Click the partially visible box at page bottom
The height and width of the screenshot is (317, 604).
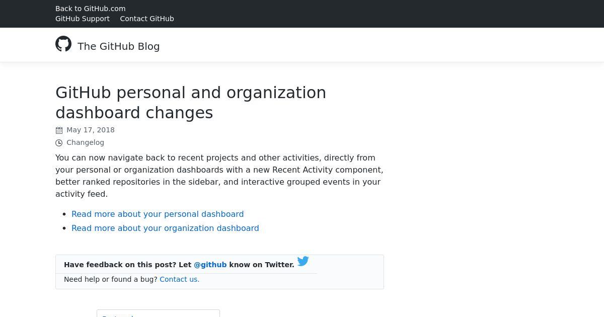(158, 313)
